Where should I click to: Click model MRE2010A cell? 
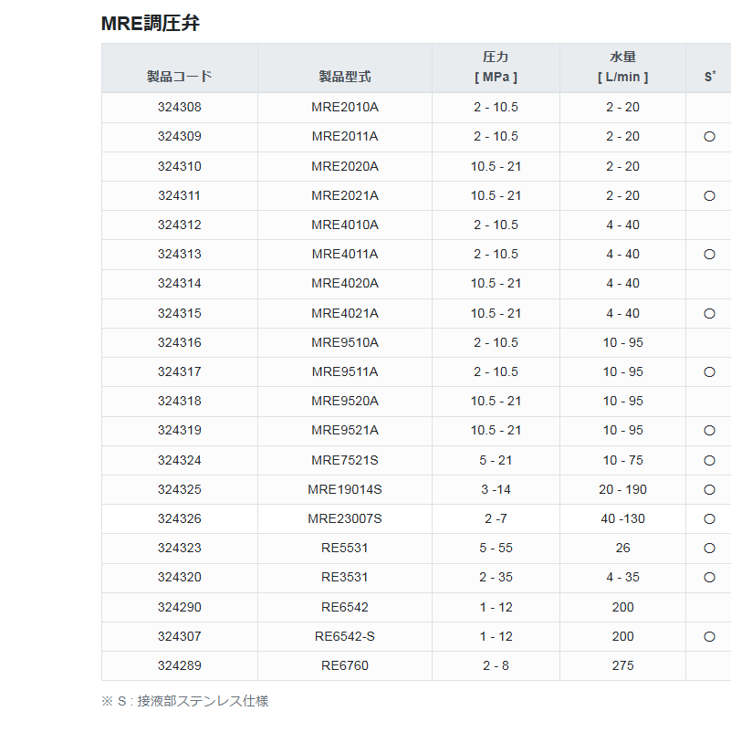pyautogui.click(x=345, y=108)
